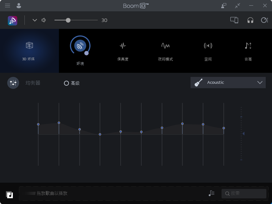Click the first equalizer band handle
272x204 pixels.
(38, 124)
